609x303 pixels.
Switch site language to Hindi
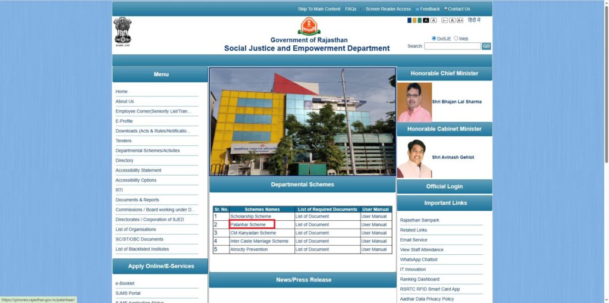coord(474,20)
